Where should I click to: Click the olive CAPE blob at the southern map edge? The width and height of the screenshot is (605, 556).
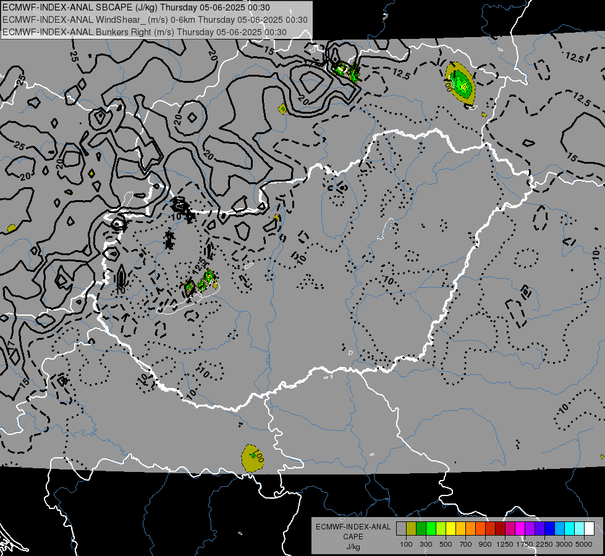coord(253,458)
